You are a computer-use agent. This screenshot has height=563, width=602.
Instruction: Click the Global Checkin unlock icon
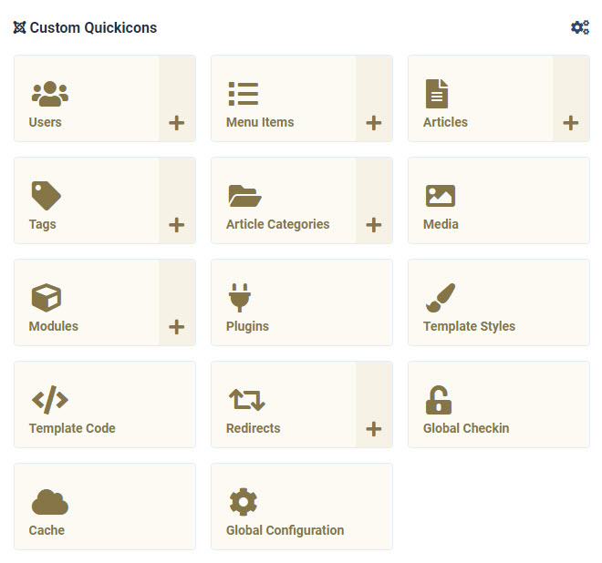click(439, 399)
